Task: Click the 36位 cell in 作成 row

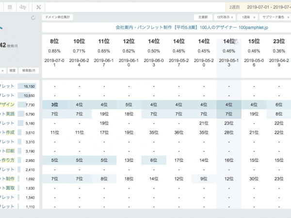Action: pyautogui.click(x=179, y=133)
